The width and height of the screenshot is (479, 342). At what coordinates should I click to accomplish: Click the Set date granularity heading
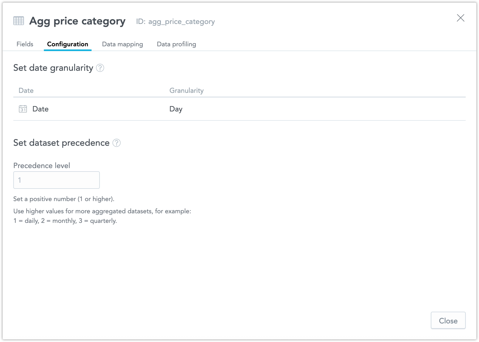(53, 68)
